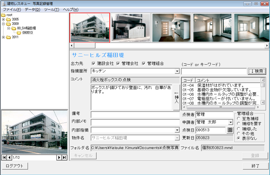The height and width of the screenshot is (175, 270).
Task: Click the 挿入 insert button
Action: tap(177, 97)
